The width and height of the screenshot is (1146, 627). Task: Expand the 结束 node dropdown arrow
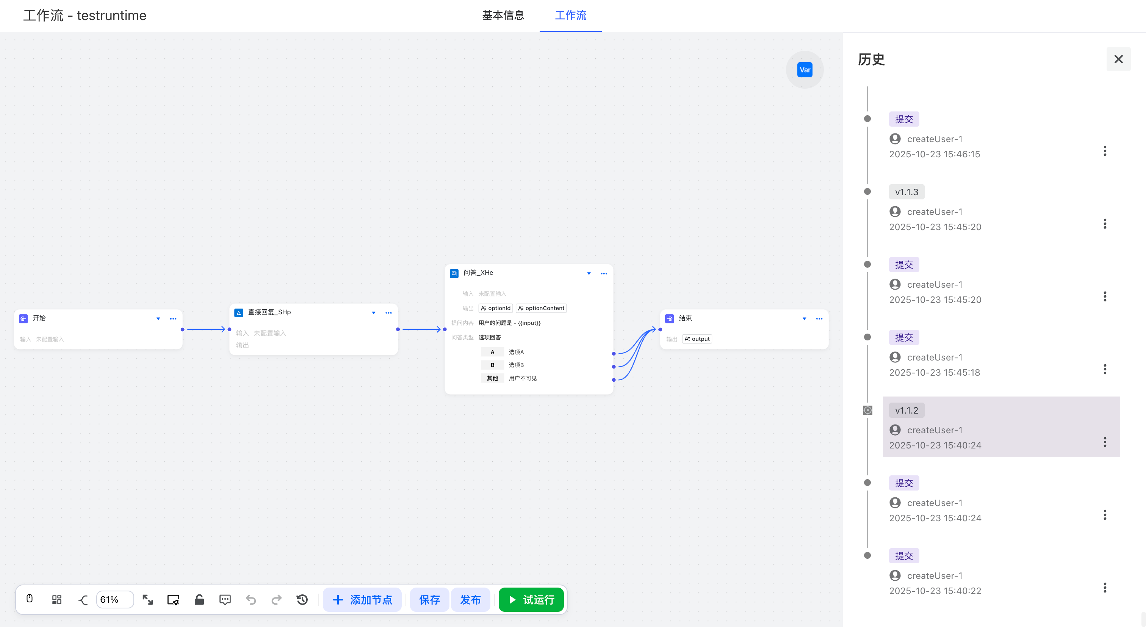(x=804, y=318)
